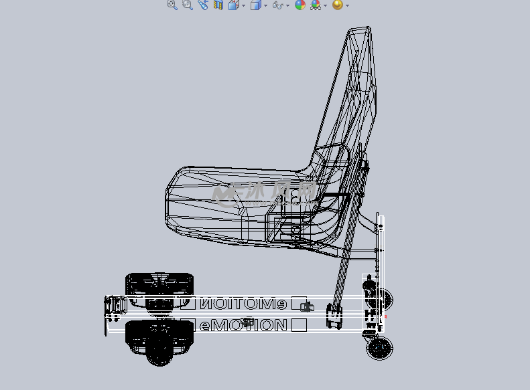Screen dimensions: 530x390
Task: Click the View Orientation cube icon
Action: pyautogui.click(x=233, y=5)
